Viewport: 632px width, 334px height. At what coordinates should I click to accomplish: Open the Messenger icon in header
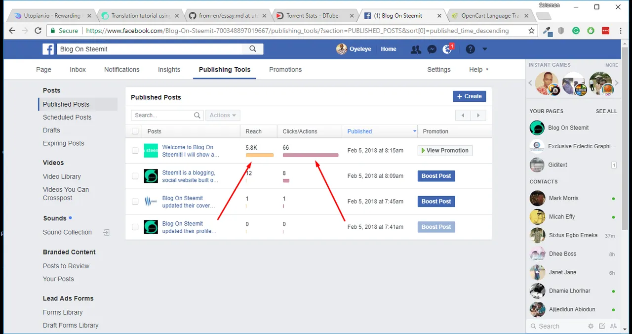(x=432, y=49)
